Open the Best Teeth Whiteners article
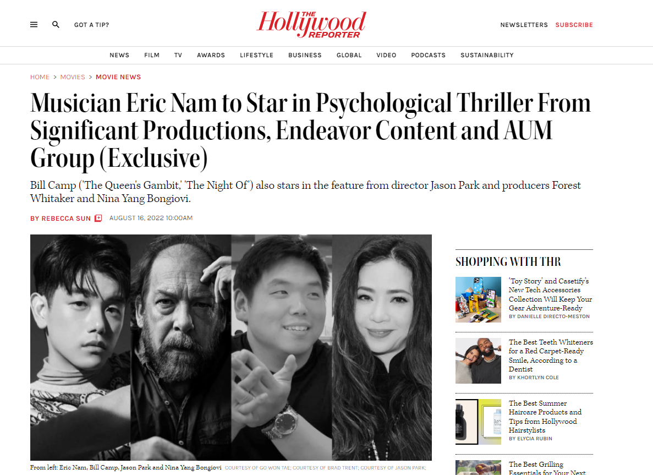653x475 pixels. 551,356
